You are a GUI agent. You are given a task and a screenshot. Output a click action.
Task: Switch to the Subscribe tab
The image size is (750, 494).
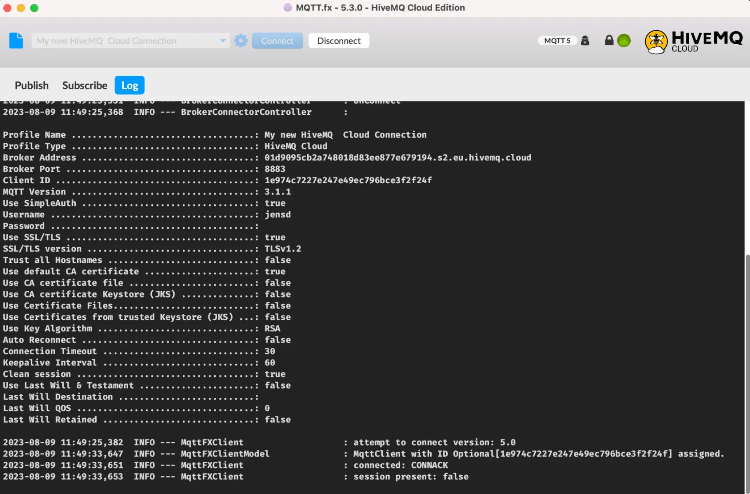click(x=85, y=85)
